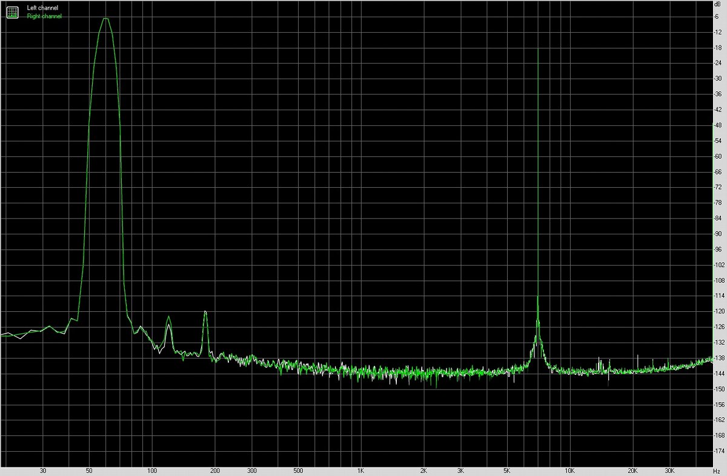Viewport: 727px width, 476px height.
Task: Click the "dB" axis unit label
Action: point(718,5)
